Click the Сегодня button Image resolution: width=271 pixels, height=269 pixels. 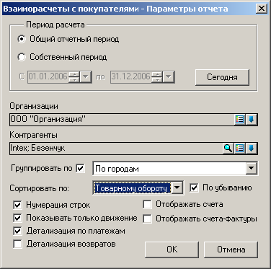[x=222, y=77]
